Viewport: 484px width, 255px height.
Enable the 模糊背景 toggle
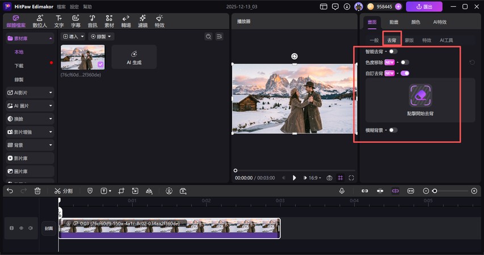(x=393, y=130)
